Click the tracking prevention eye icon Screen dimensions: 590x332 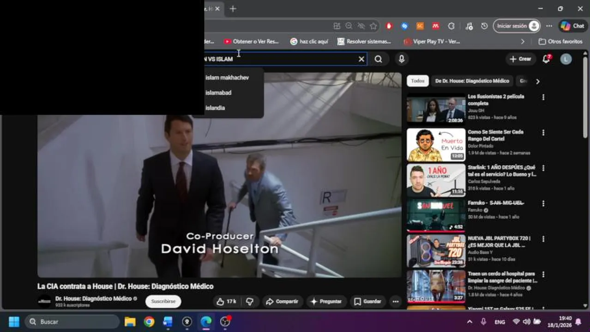pos(361,26)
